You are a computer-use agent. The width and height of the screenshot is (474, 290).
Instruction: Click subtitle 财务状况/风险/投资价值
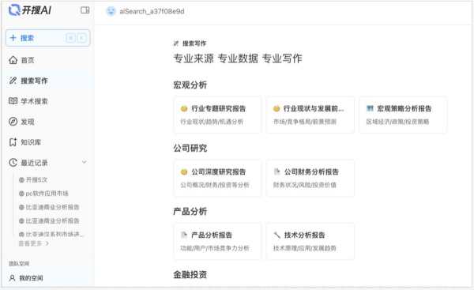(x=305, y=185)
